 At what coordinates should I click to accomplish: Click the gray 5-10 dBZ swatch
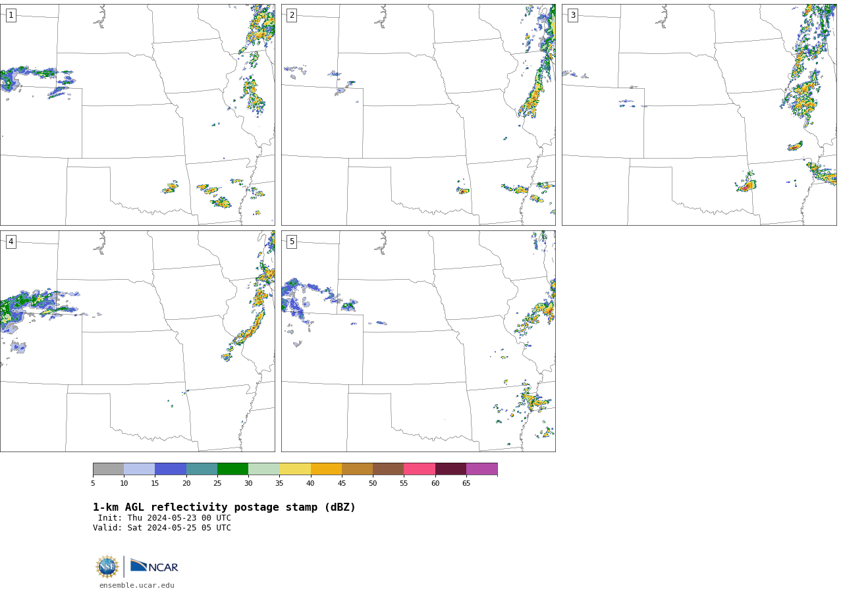tap(108, 469)
